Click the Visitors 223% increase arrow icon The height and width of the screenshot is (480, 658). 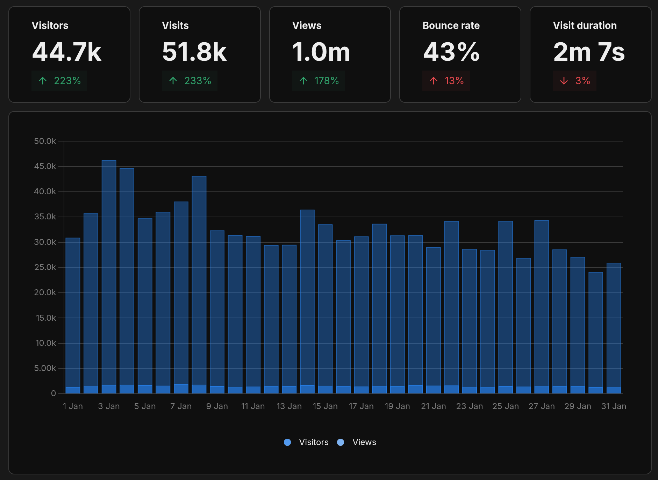click(x=43, y=81)
